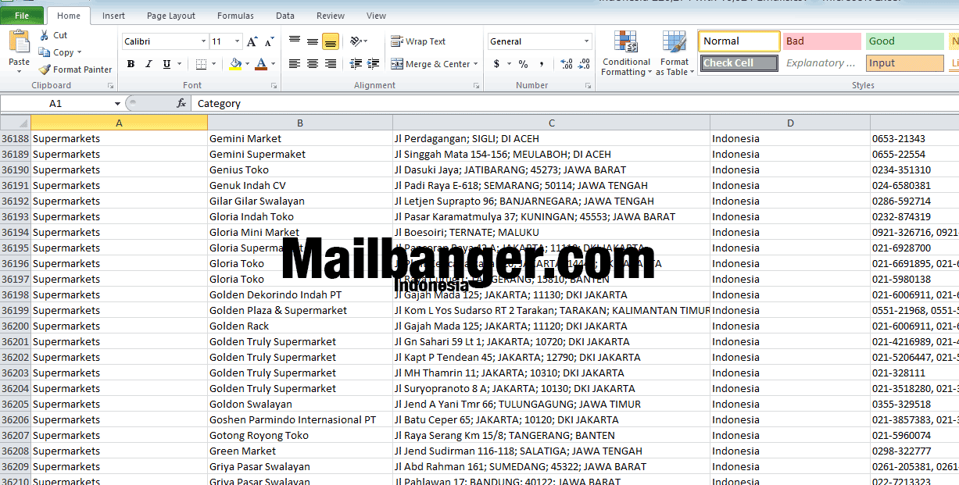Image resolution: width=959 pixels, height=485 pixels.
Task: Click the Increase Font Size icon
Action: 252,41
